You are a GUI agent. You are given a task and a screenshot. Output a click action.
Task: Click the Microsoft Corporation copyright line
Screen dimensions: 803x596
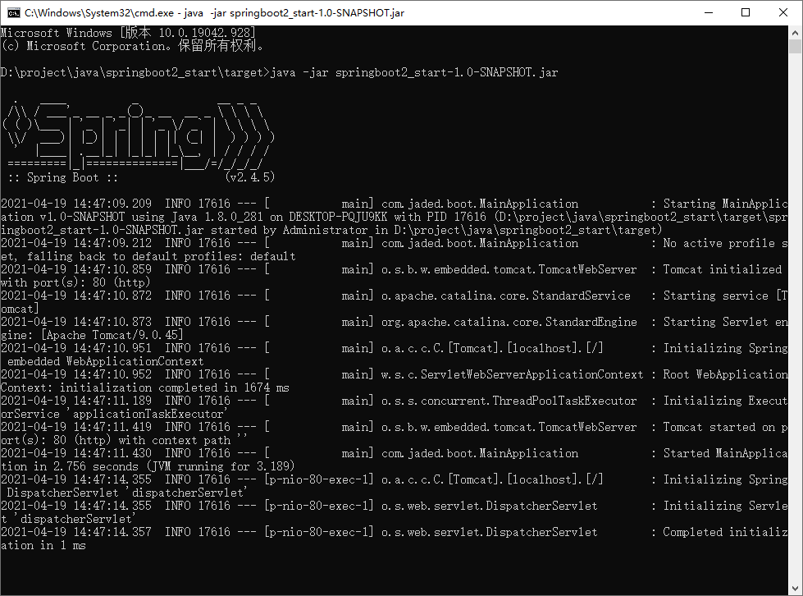click(x=133, y=46)
